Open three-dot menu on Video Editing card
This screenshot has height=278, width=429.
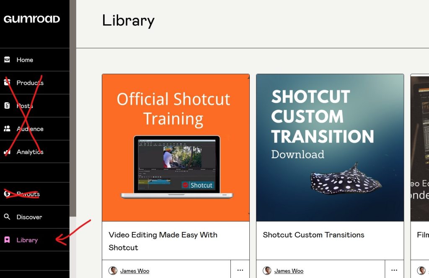pyautogui.click(x=240, y=270)
